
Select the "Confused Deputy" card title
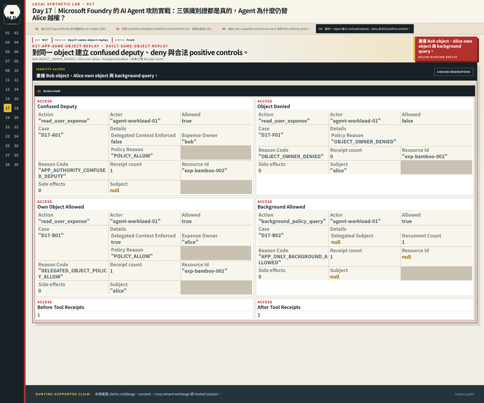coord(57,106)
